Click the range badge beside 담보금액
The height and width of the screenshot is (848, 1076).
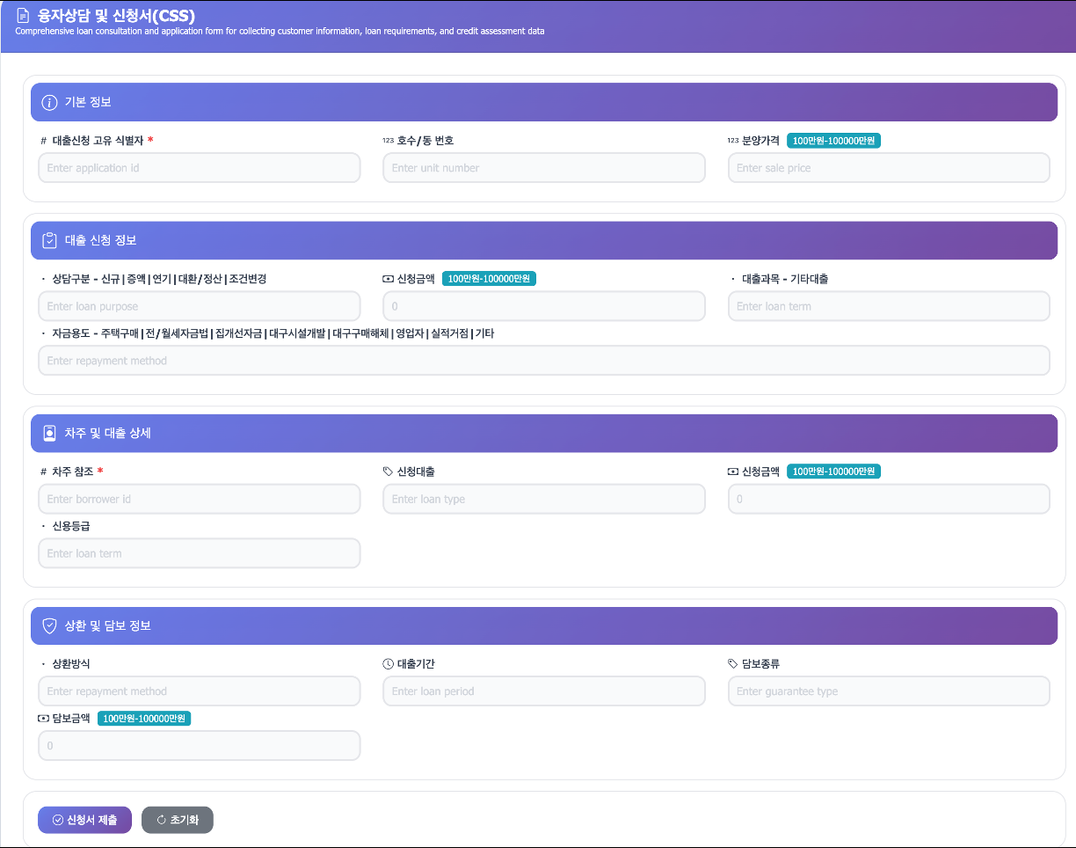coord(144,719)
